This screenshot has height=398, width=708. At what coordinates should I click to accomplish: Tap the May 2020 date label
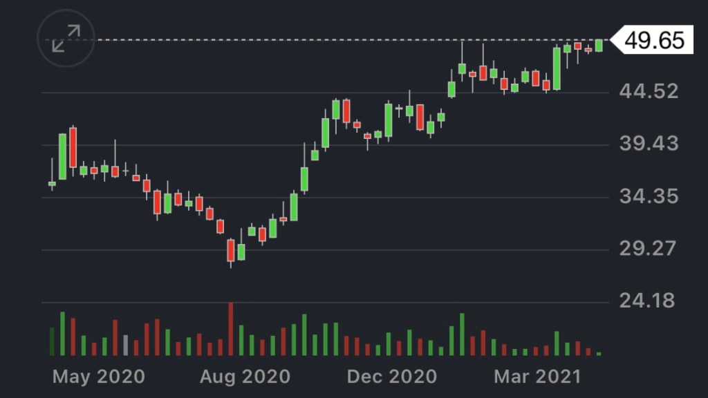coord(99,377)
